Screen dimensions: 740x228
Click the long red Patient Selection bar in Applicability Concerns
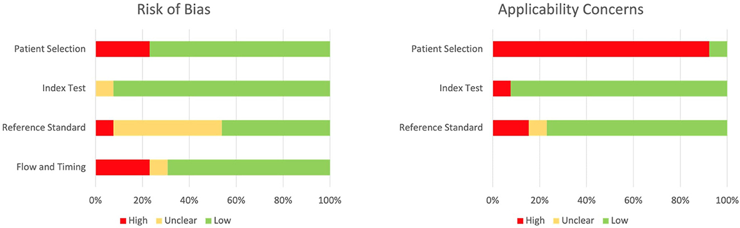[601, 49]
